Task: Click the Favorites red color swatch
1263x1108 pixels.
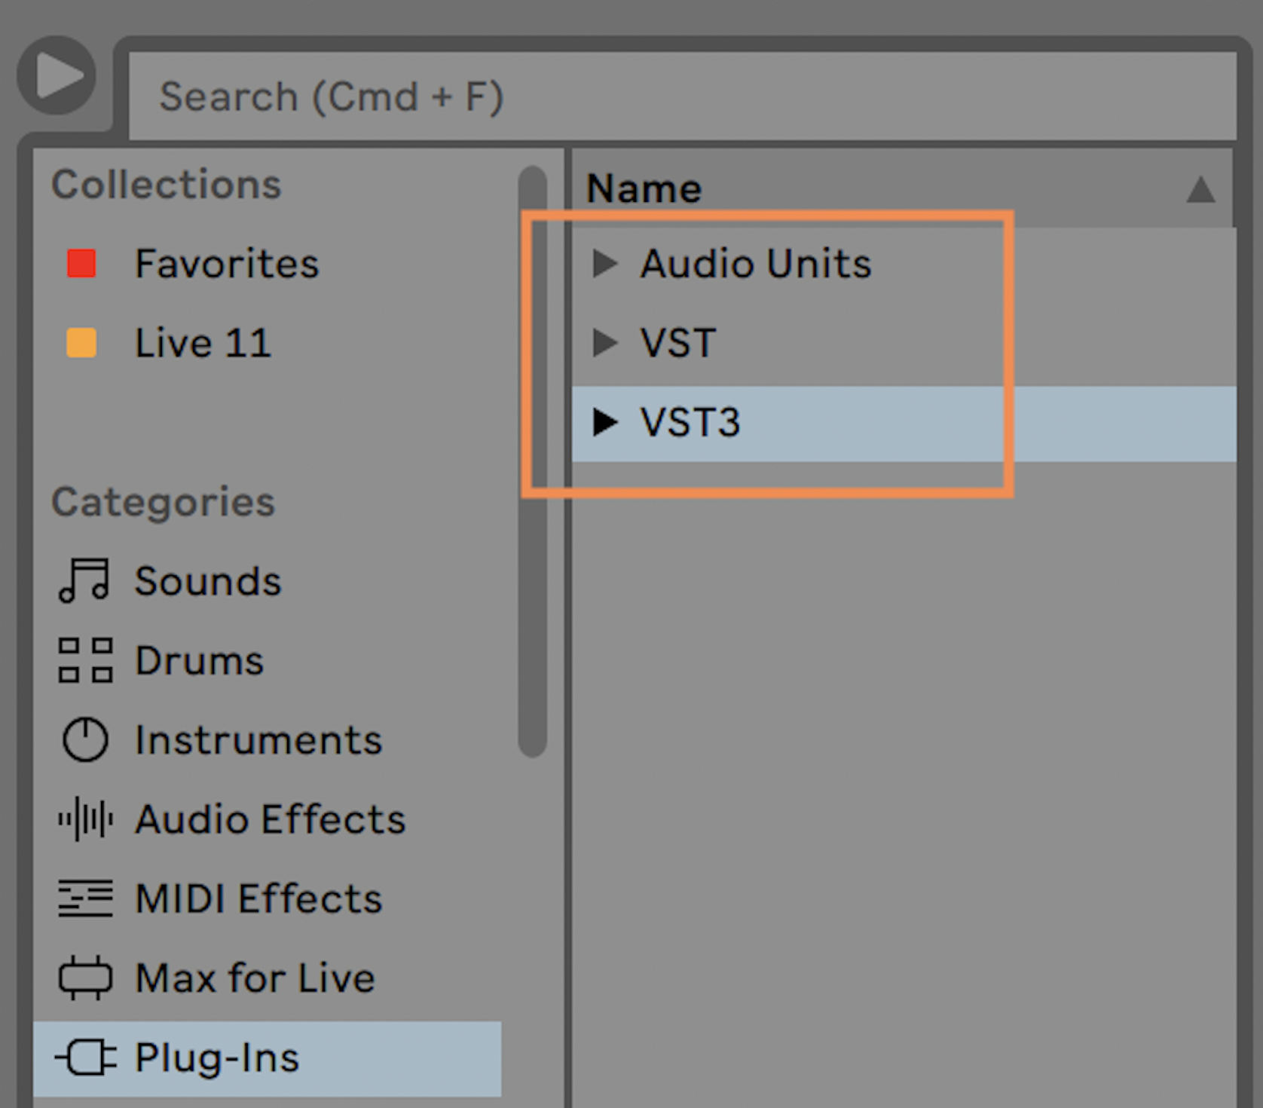Action: tap(80, 264)
